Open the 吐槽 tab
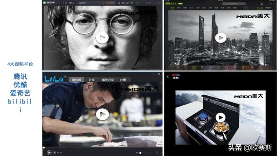The height and width of the screenshot is (156, 277). [123, 80]
